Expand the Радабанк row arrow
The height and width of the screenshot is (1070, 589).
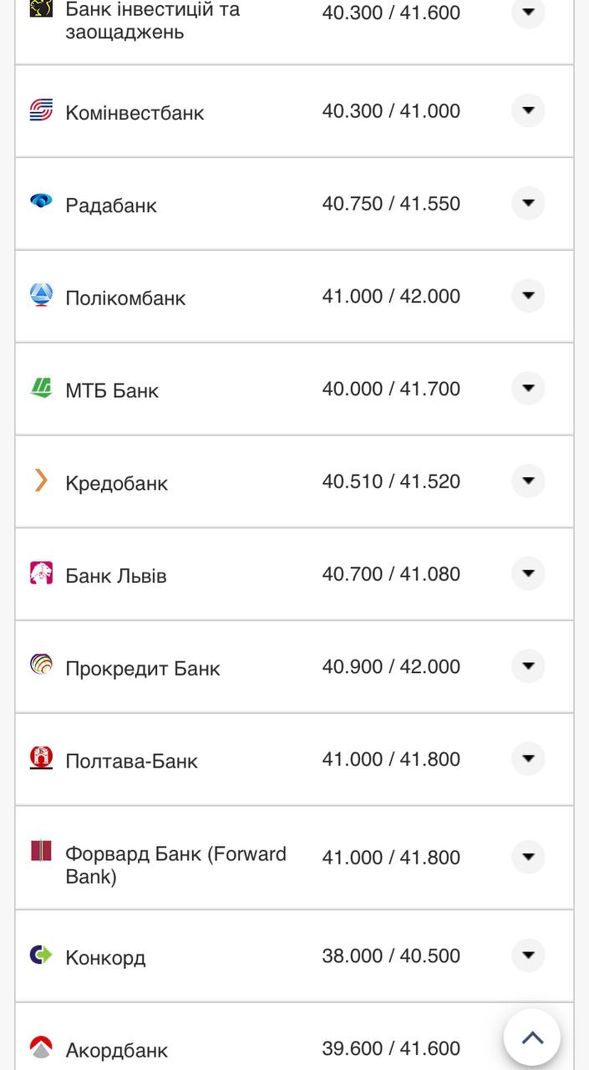click(528, 203)
